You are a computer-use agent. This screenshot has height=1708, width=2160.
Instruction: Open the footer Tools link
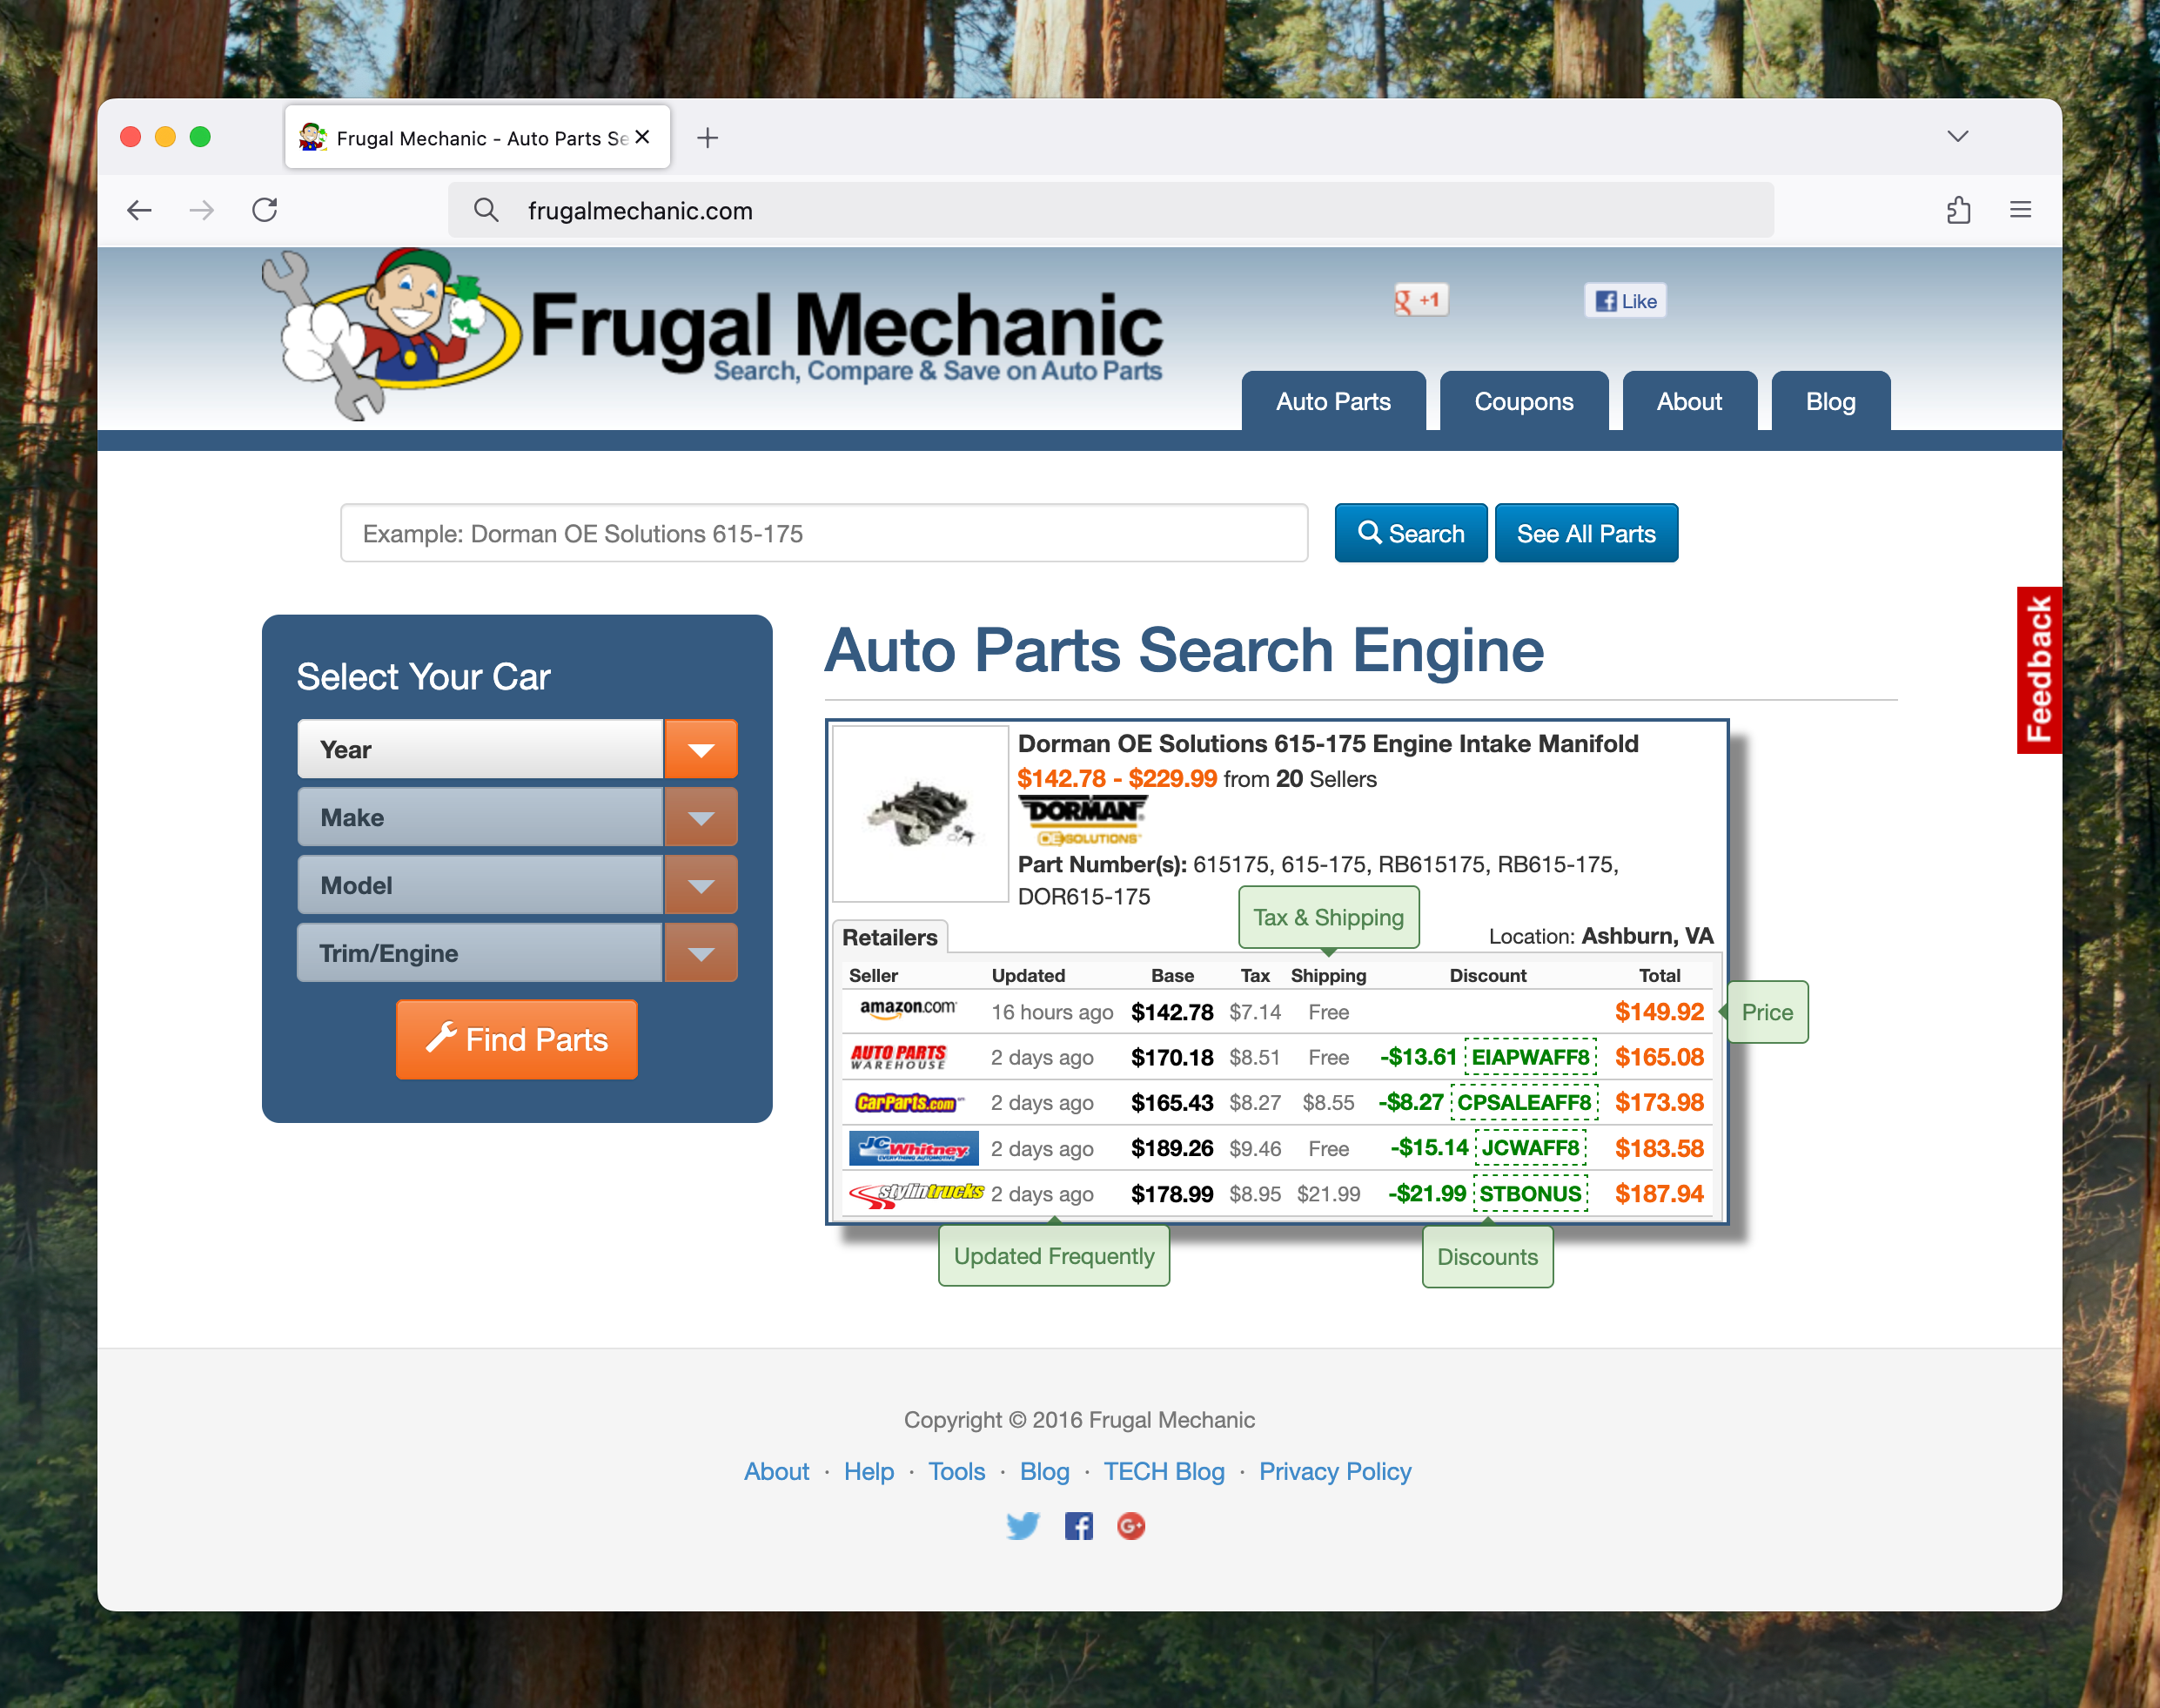coord(956,1471)
